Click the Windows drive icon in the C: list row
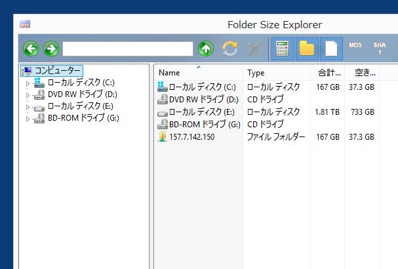The height and width of the screenshot is (269, 398). coord(163,87)
